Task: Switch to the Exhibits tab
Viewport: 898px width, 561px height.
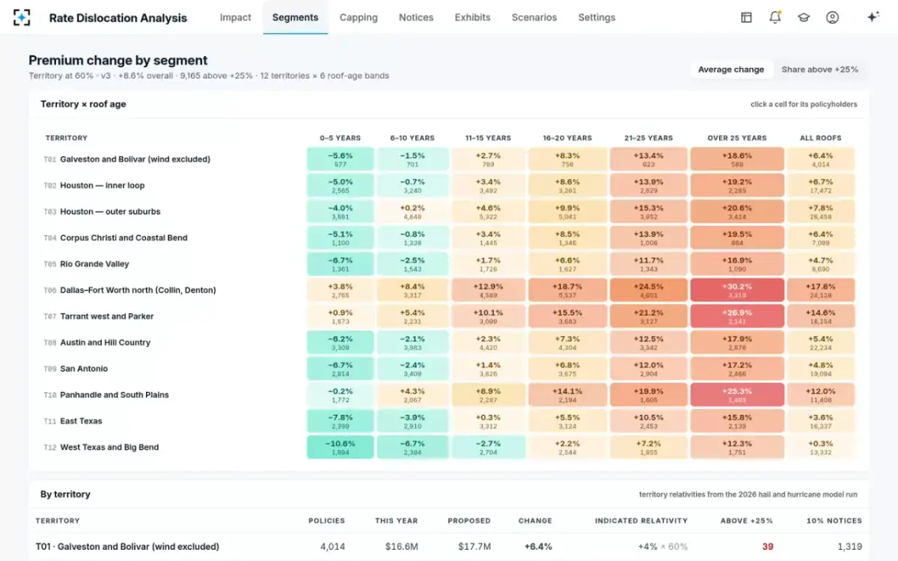Action: 473,17
